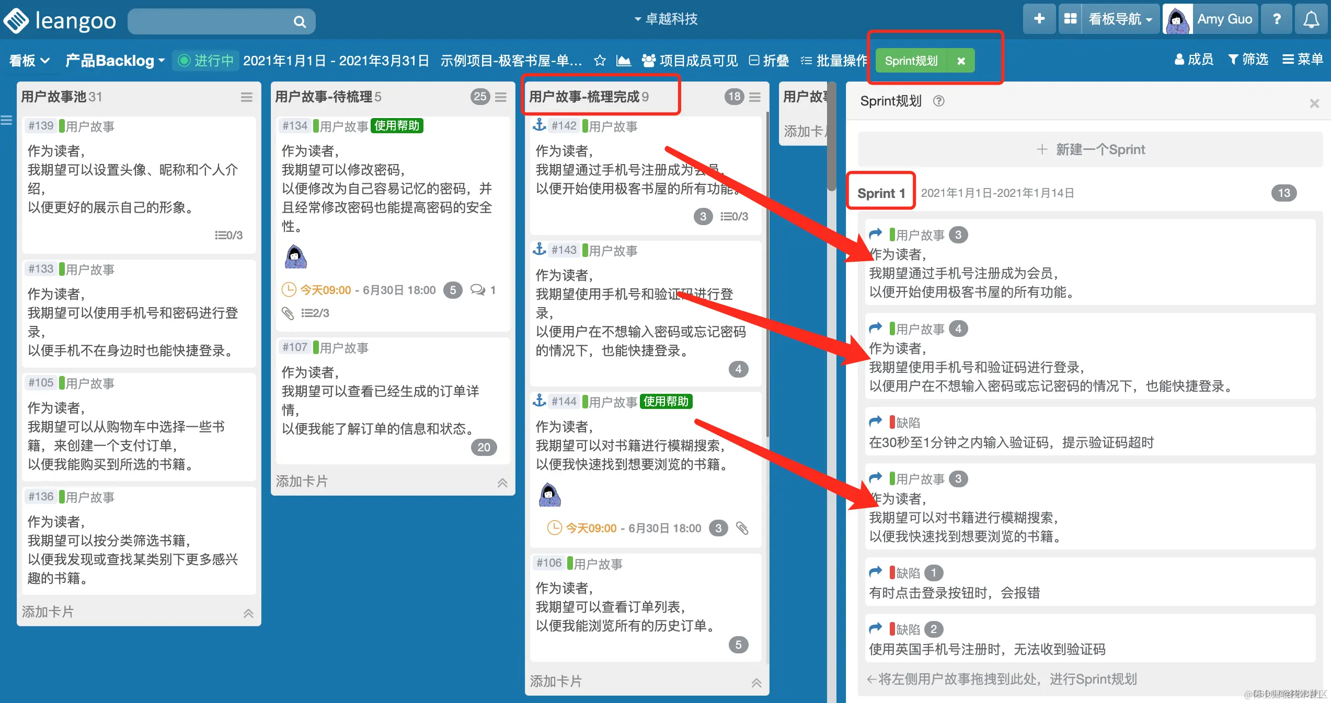This screenshot has height=703, width=1331.
Task: Click 添加卡片 under 用户故事-待梳理
Action: click(x=302, y=481)
